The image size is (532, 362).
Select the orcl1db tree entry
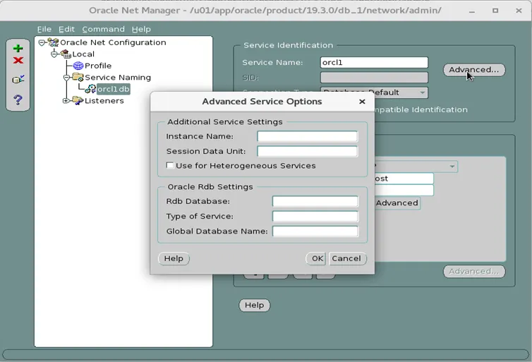[x=113, y=89]
